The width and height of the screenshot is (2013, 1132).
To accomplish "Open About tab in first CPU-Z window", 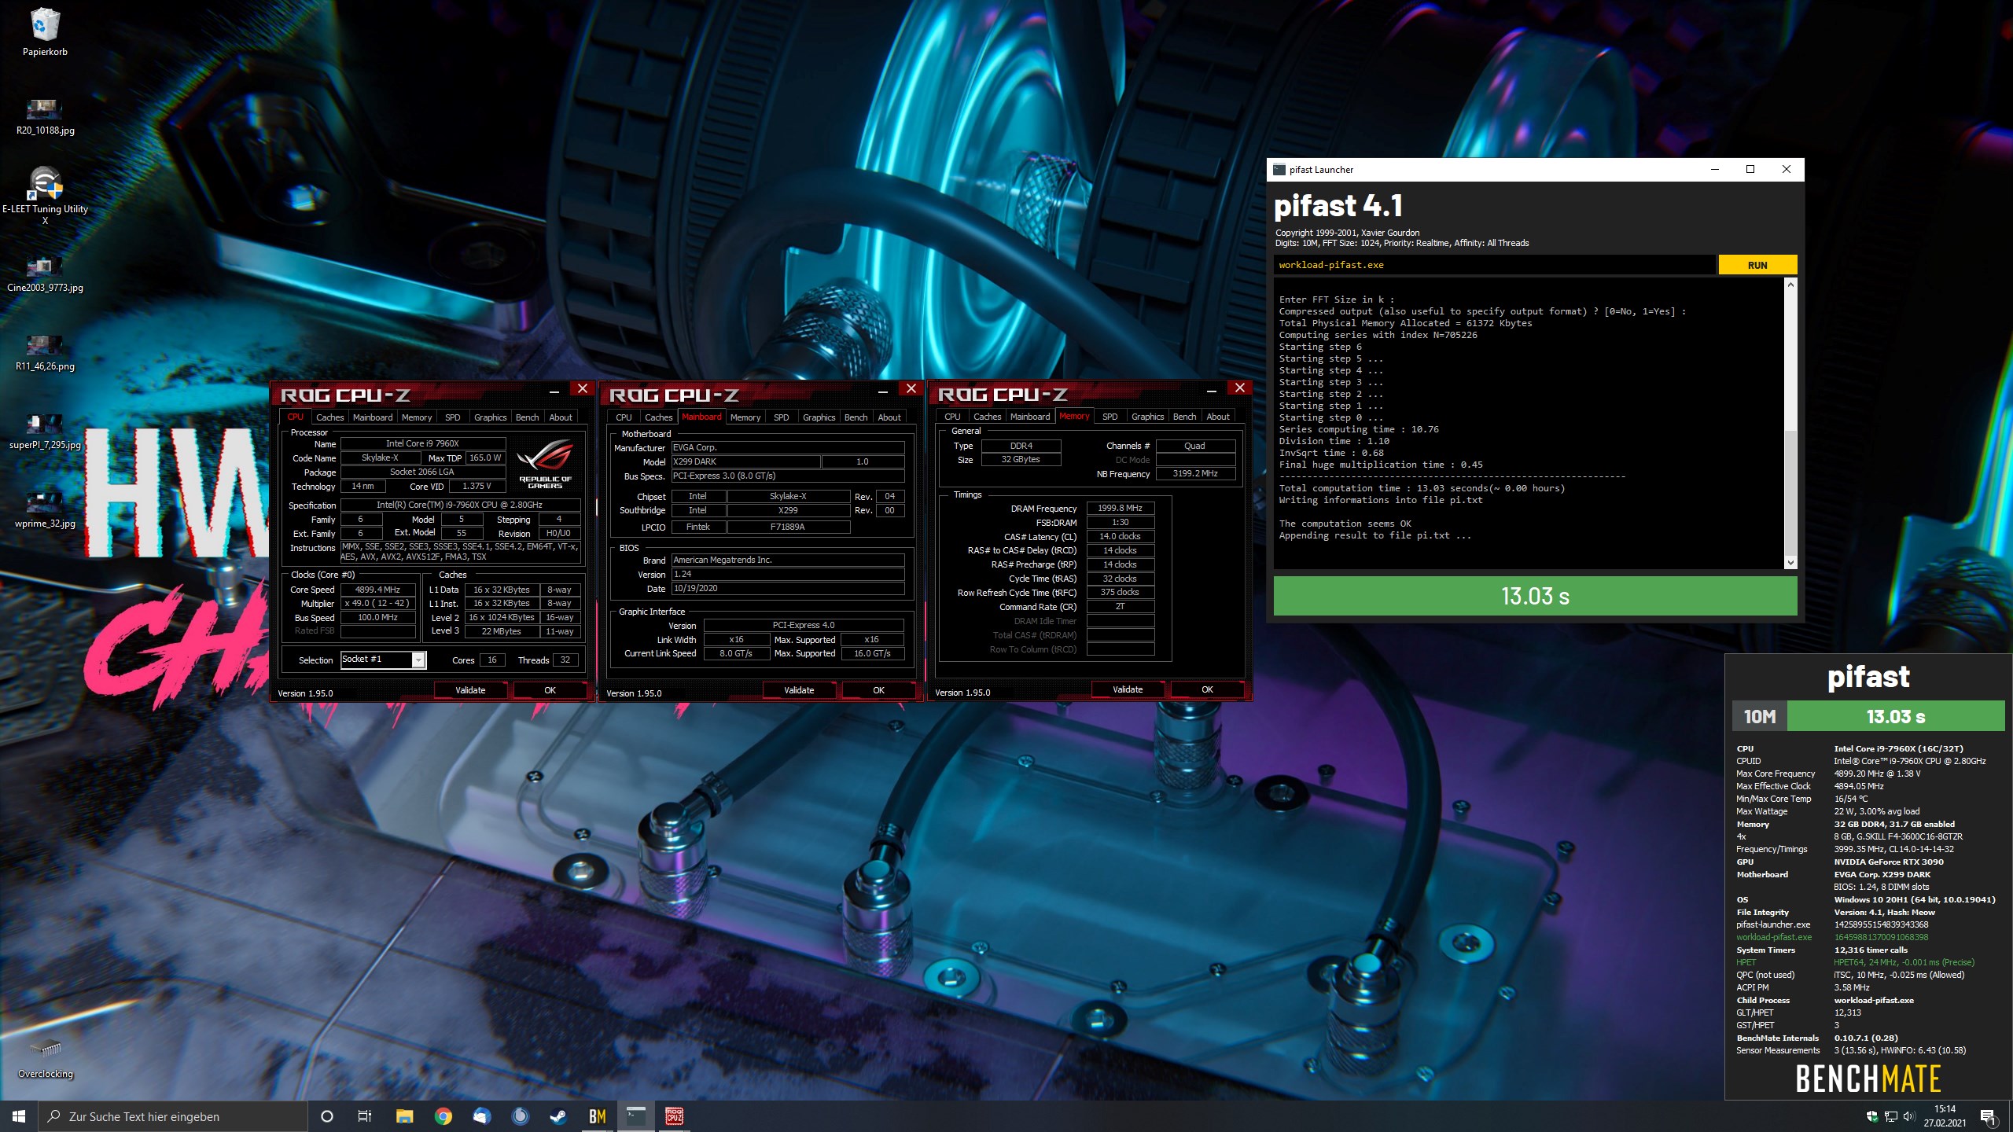I will (561, 417).
